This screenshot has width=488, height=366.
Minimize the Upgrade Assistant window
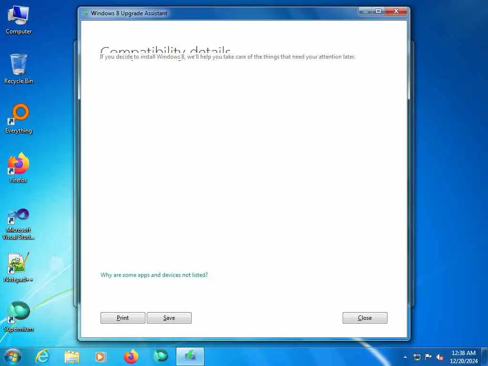366,11
